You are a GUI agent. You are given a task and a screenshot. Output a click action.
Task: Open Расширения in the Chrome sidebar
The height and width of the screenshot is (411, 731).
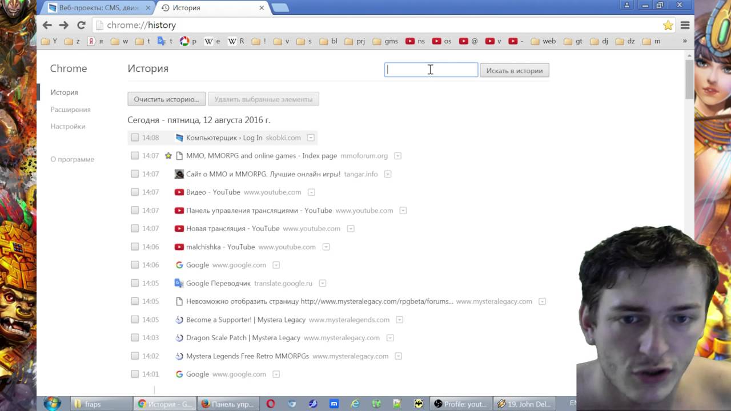pos(70,110)
